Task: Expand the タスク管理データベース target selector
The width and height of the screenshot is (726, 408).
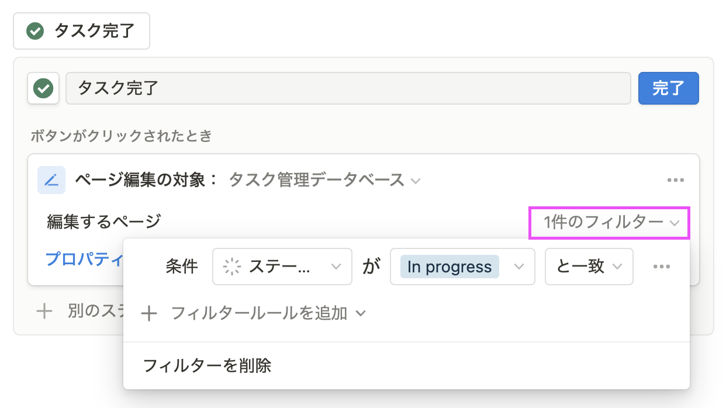Action: 324,180
